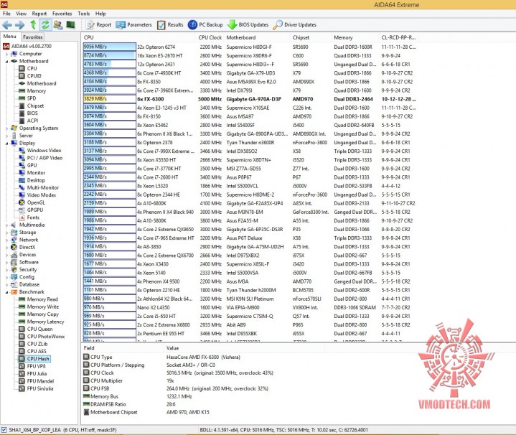The width and height of the screenshot is (516, 435).
Task: Switch to the Menu tab in sidebar
Action: 10,37
